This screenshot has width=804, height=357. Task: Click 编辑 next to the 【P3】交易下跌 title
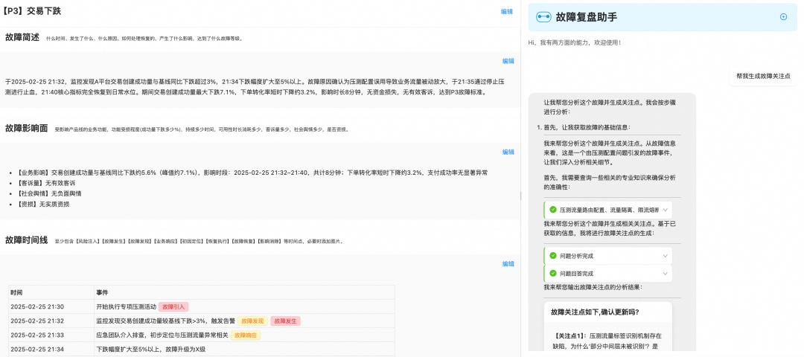click(507, 12)
